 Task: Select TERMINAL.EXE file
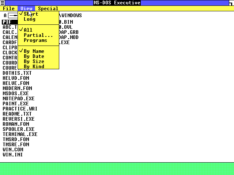pyautogui.click(x=20, y=134)
